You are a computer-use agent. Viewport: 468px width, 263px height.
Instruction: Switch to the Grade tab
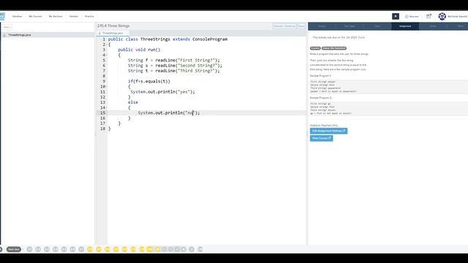coord(433,26)
